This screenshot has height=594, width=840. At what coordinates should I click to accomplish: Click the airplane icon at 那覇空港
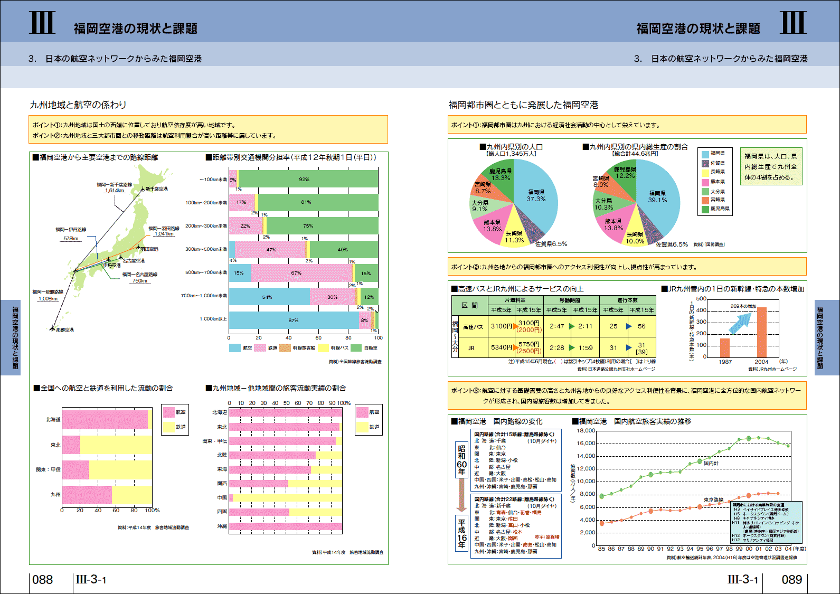tap(52, 328)
